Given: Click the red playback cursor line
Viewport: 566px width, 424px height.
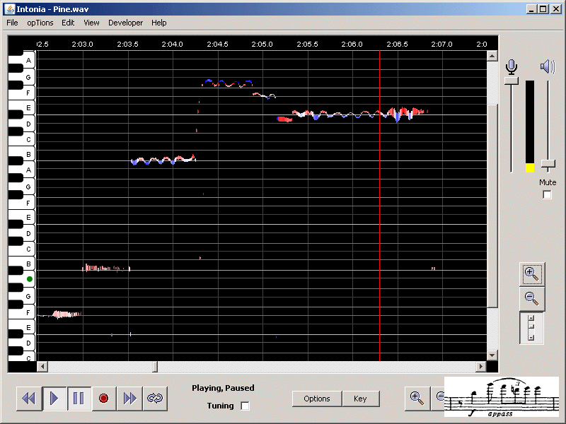Looking at the screenshot, I should coord(379,206).
